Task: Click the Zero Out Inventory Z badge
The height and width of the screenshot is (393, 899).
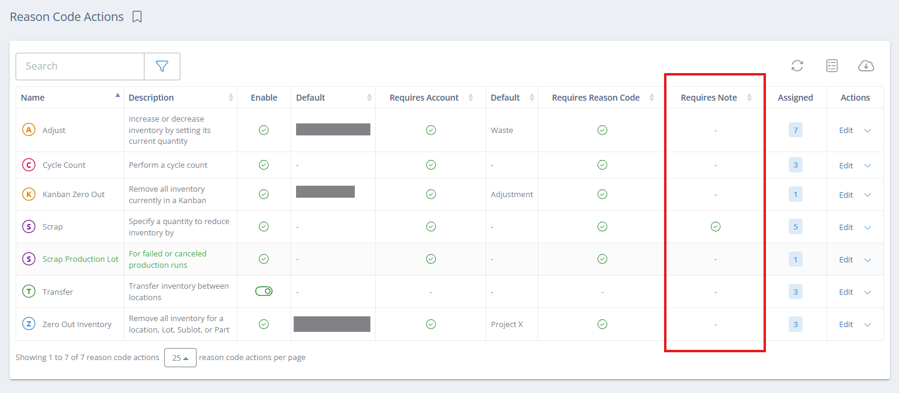Action: pos(28,324)
